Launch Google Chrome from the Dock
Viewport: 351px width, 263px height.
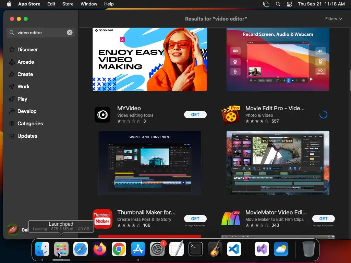coord(119,249)
